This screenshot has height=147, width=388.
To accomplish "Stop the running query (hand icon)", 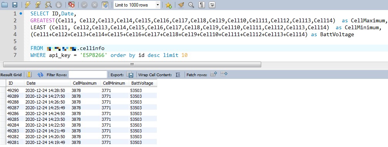I will pos(59,5).
